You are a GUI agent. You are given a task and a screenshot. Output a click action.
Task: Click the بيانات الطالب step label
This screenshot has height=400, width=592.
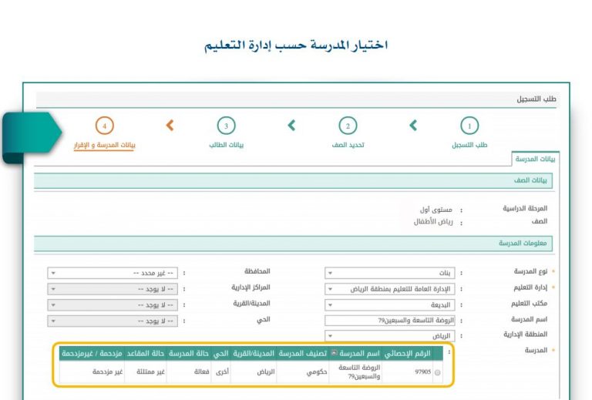point(226,144)
